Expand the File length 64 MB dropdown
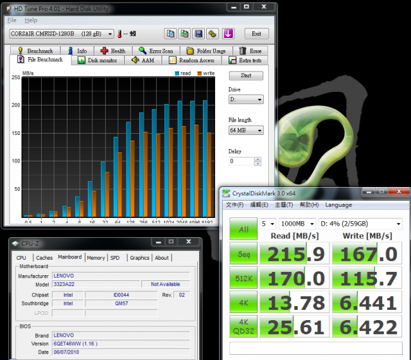This screenshot has height=360, width=411. coord(246,130)
